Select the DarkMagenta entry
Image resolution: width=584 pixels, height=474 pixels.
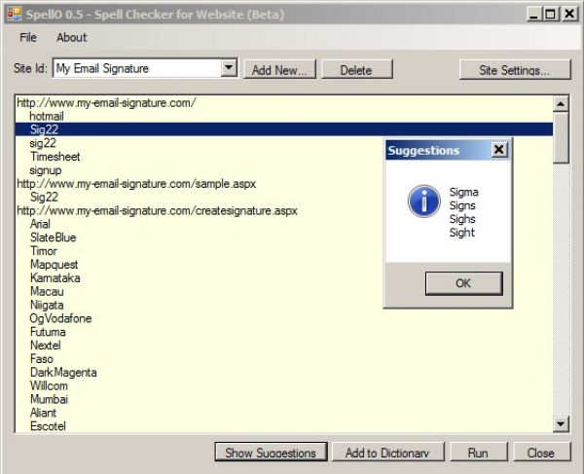63,373
